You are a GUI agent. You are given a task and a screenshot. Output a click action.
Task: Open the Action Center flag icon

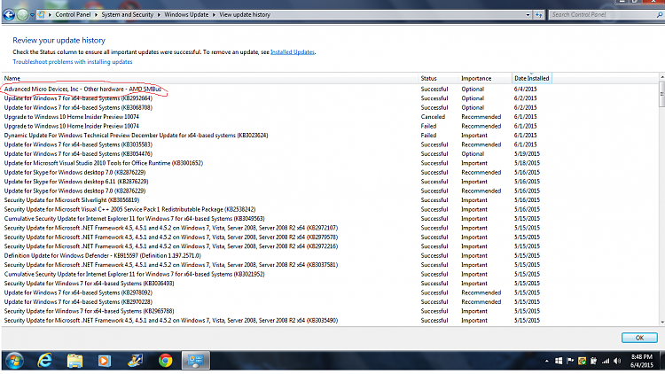[570, 361]
